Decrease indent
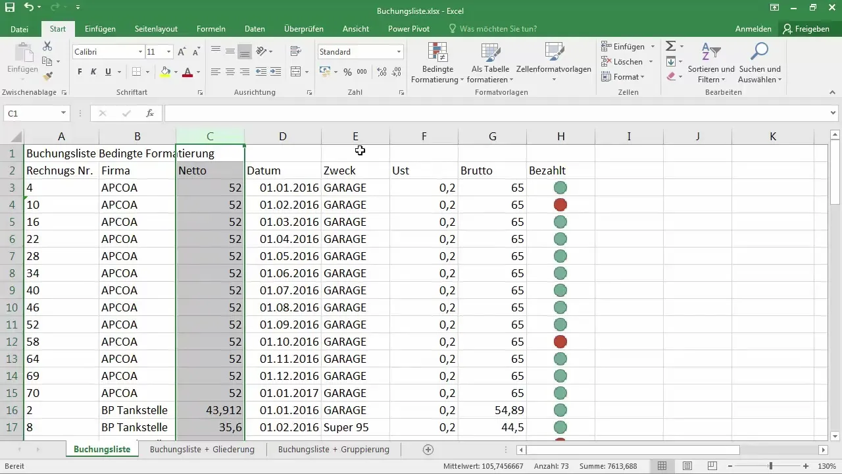This screenshot has height=474, width=842. [261, 72]
